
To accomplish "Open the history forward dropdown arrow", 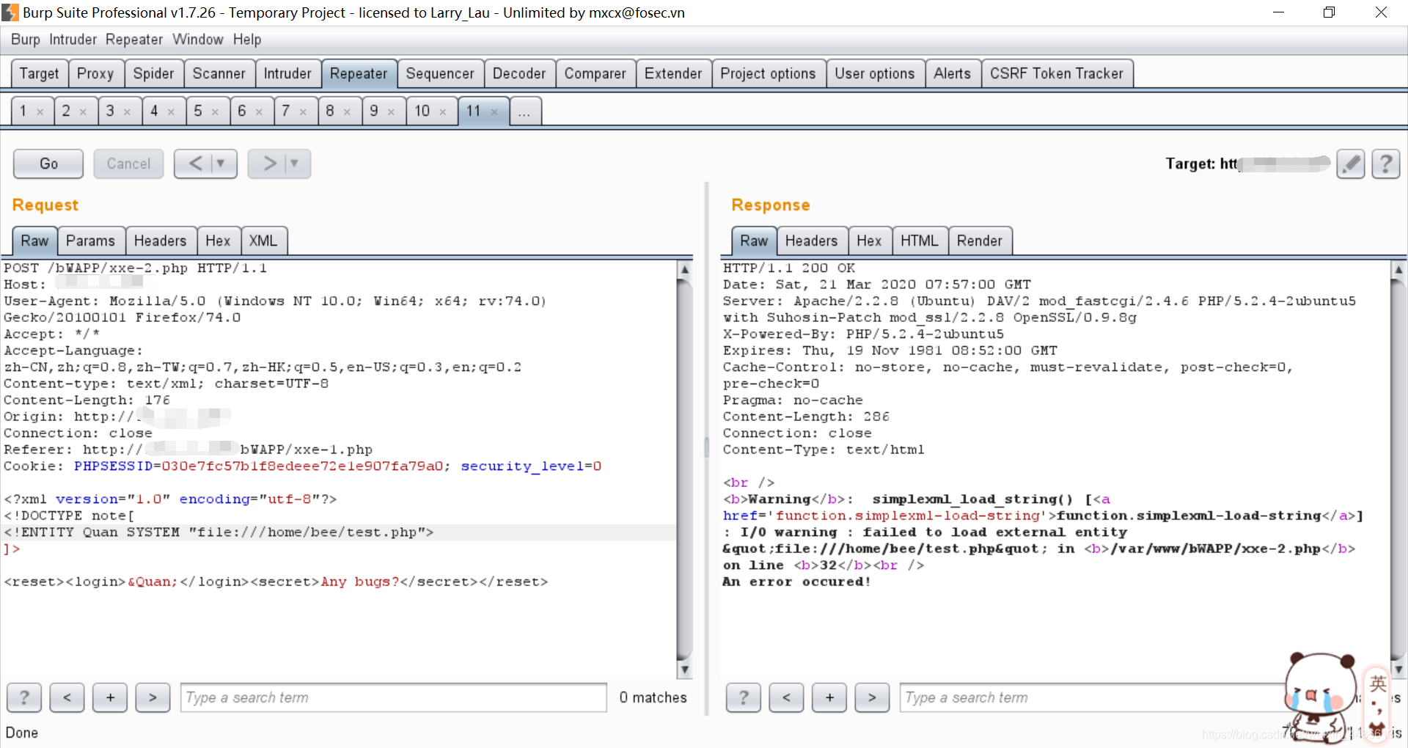I will pyautogui.click(x=294, y=164).
